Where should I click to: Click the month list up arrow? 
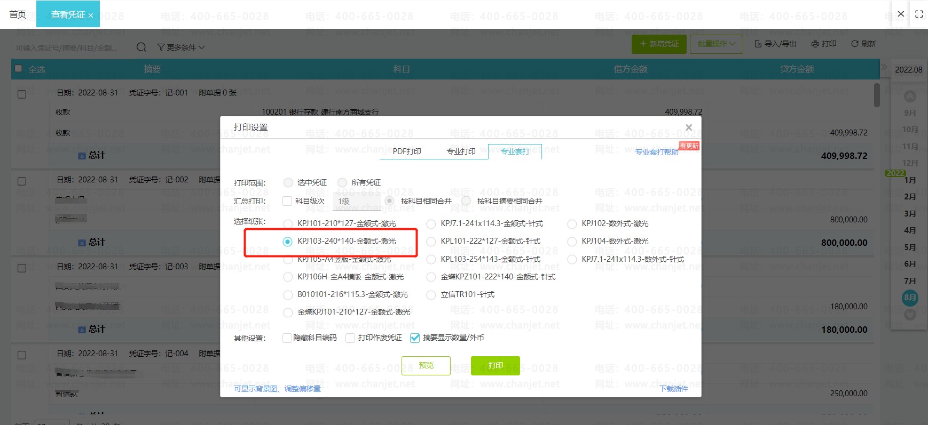click(x=910, y=97)
